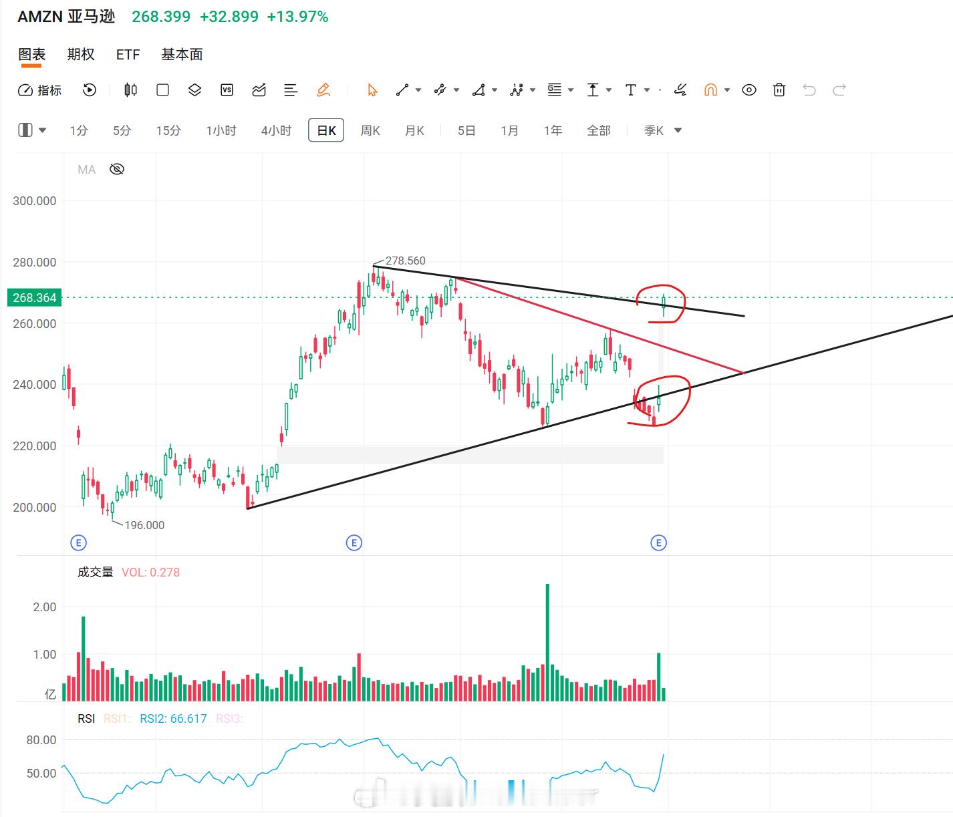953x817 pixels.
Task: Click the RSI2: 66.617 value
Action: coord(173,719)
